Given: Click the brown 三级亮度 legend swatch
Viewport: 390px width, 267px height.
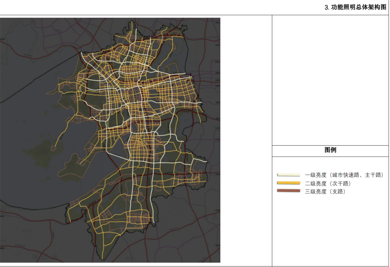Looking at the screenshot, I should click(x=289, y=191).
